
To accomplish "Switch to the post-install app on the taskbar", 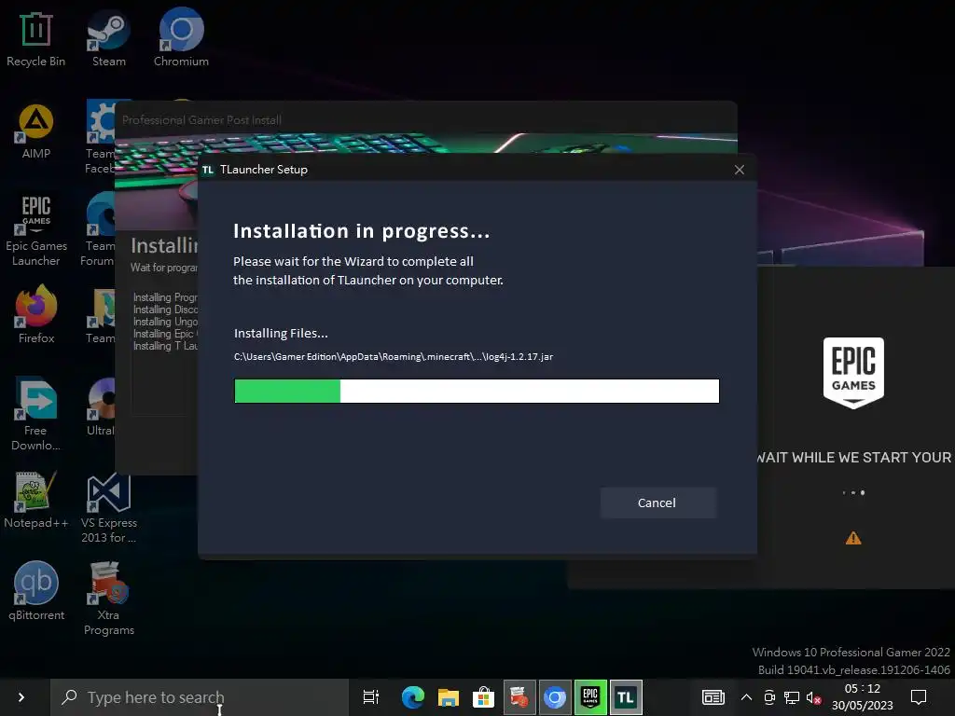I will coord(519,697).
